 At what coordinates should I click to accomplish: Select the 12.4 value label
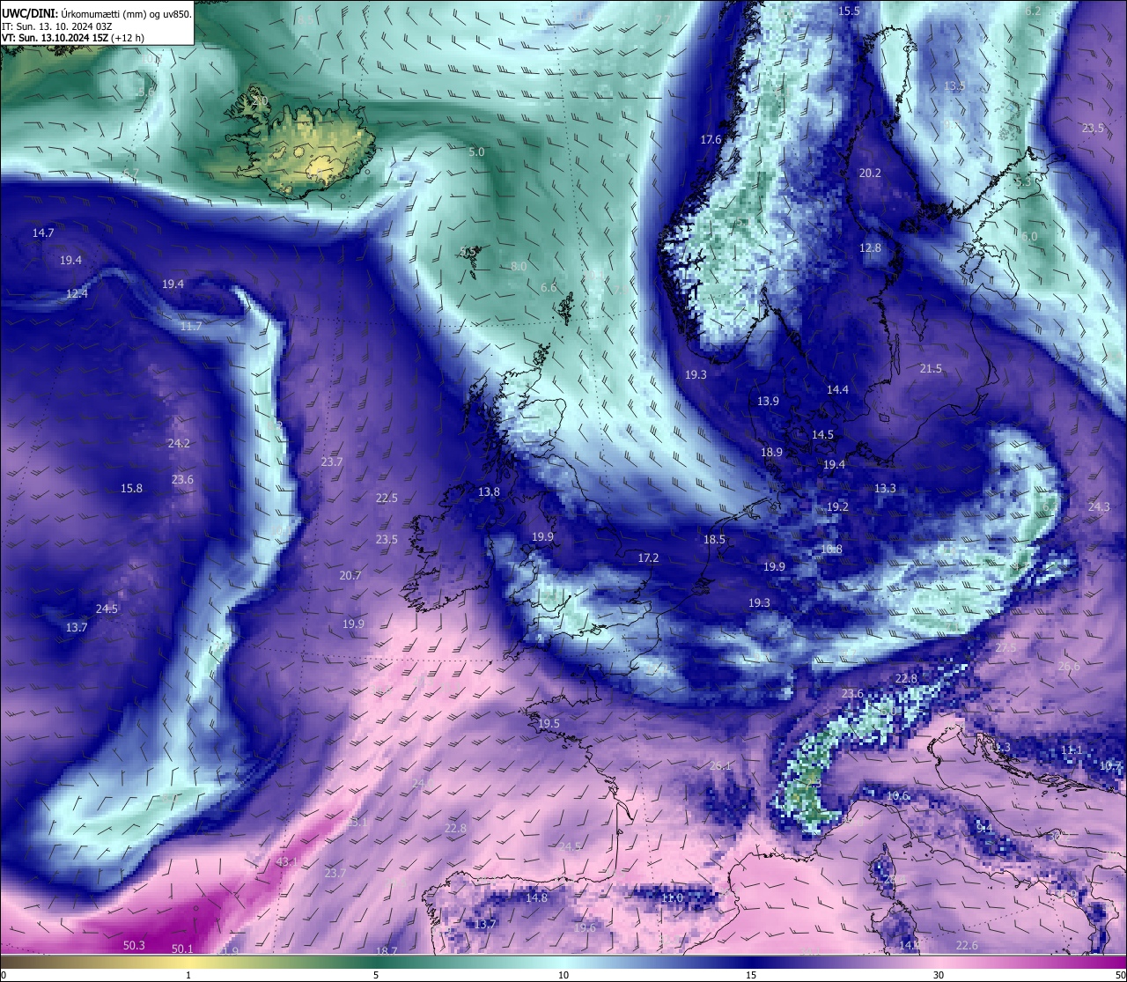click(x=77, y=293)
